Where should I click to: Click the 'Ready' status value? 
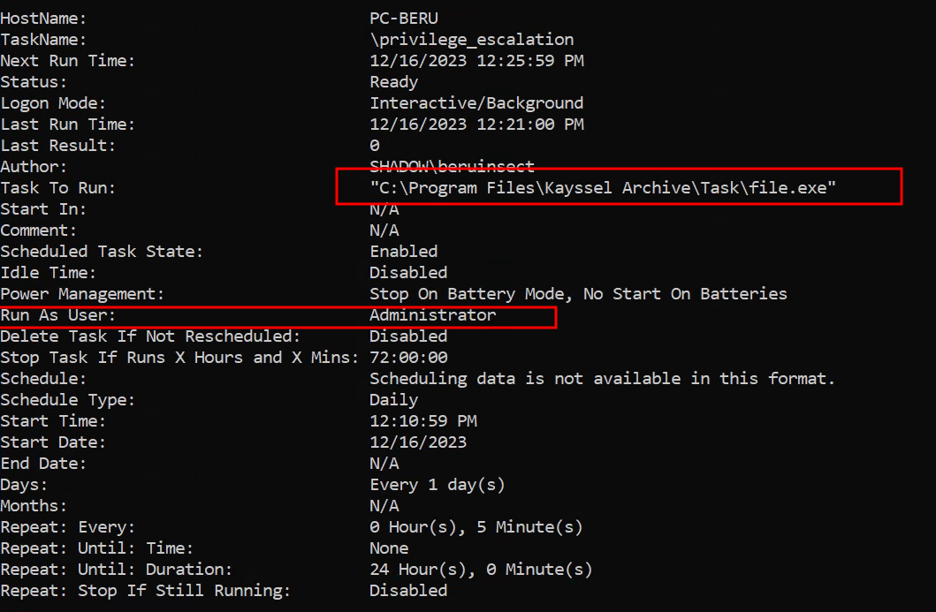tap(393, 81)
